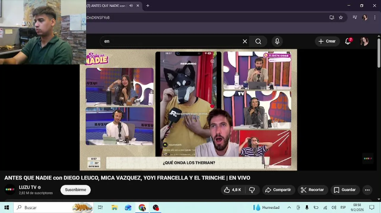Click the YouTube search magnifier button
Image resolution: width=381 pixels, height=213 pixels.
point(258,41)
